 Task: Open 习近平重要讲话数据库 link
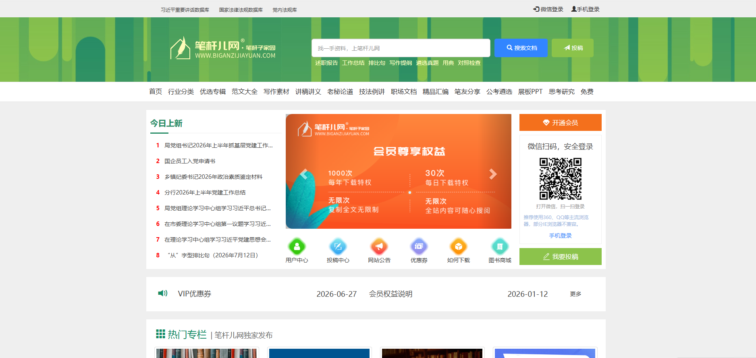(185, 10)
